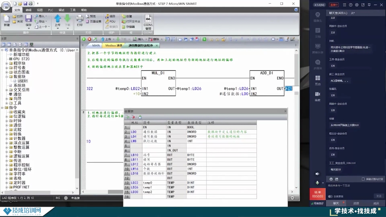Collapse the 数据块 tree node

pyautogui.click(x=7, y=77)
